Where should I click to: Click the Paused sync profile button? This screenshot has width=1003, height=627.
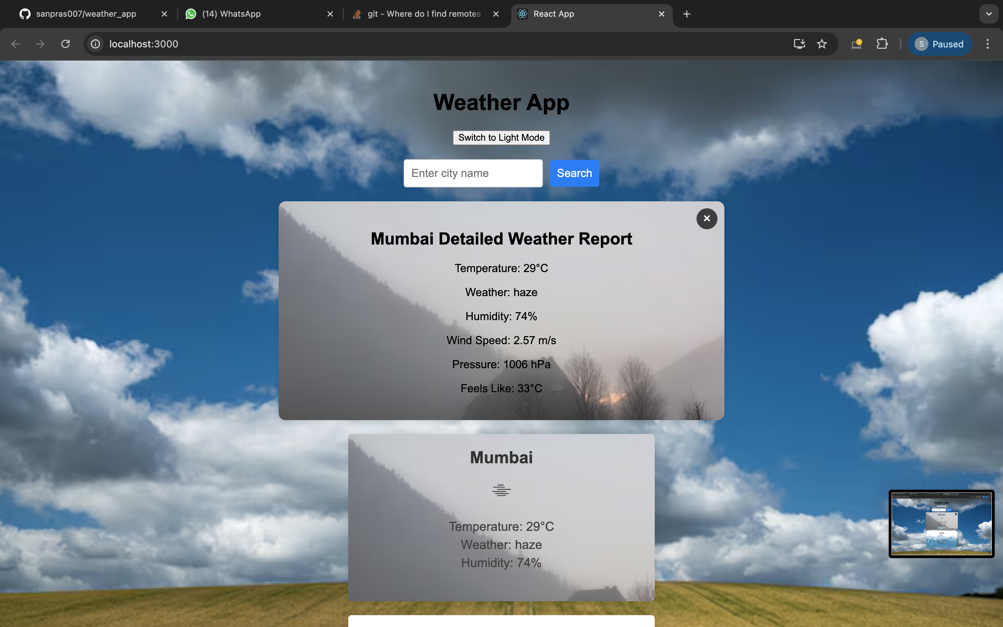click(x=939, y=44)
